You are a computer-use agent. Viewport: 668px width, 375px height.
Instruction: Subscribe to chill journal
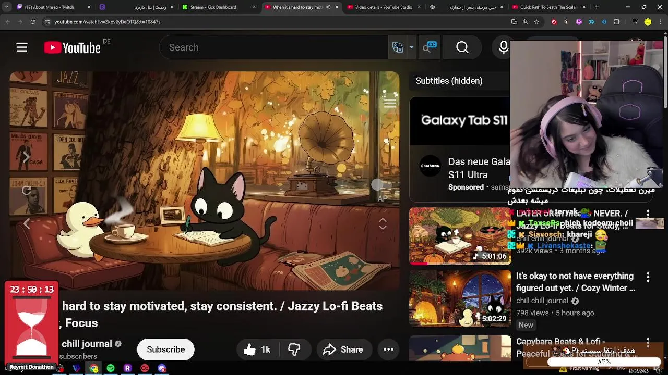165,349
